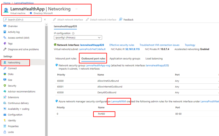Click the Connect icon in sidebar
This screenshot has width=219, height=136.
5,68
